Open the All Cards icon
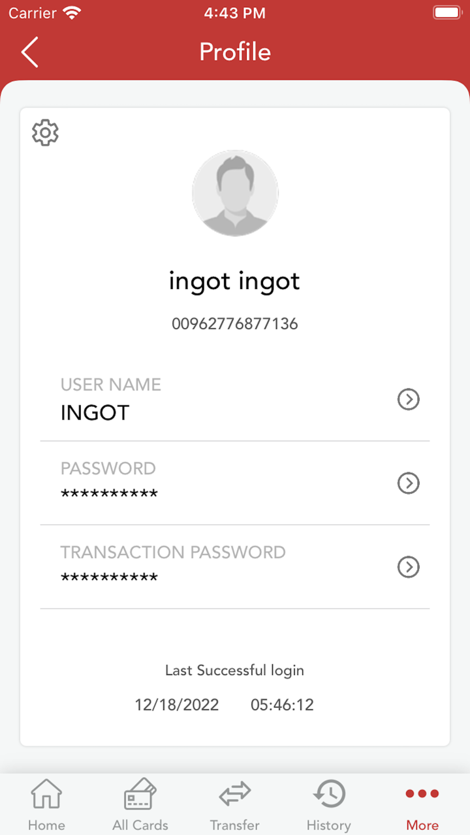The width and height of the screenshot is (470, 835). click(x=140, y=795)
